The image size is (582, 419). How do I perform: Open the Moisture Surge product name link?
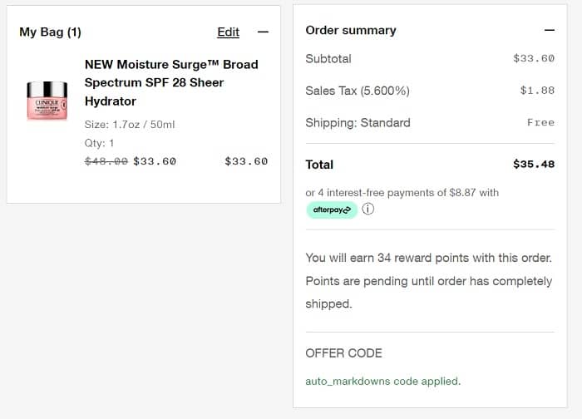point(171,82)
